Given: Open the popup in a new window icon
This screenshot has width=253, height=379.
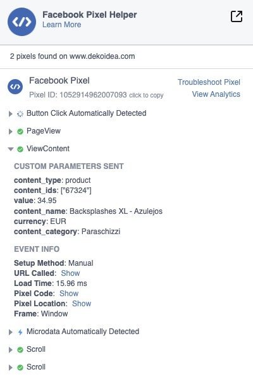Looking at the screenshot, I should (237, 16).
